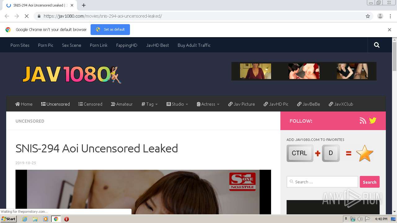Click the middle banner ad thumbnail
The width and height of the screenshot is (397, 223).
[304, 71]
